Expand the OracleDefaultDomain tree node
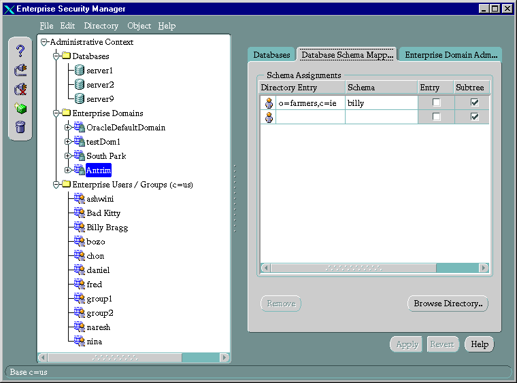 [67, 128]
